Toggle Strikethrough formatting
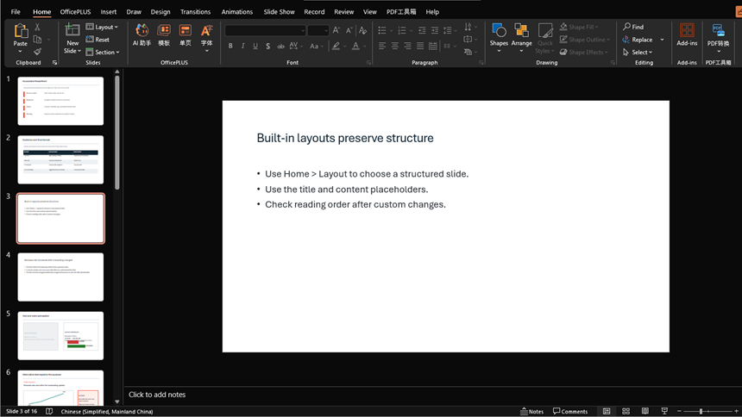The image size is (742, 417). [280, 46]
